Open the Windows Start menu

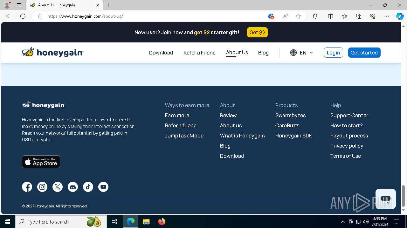8,222
